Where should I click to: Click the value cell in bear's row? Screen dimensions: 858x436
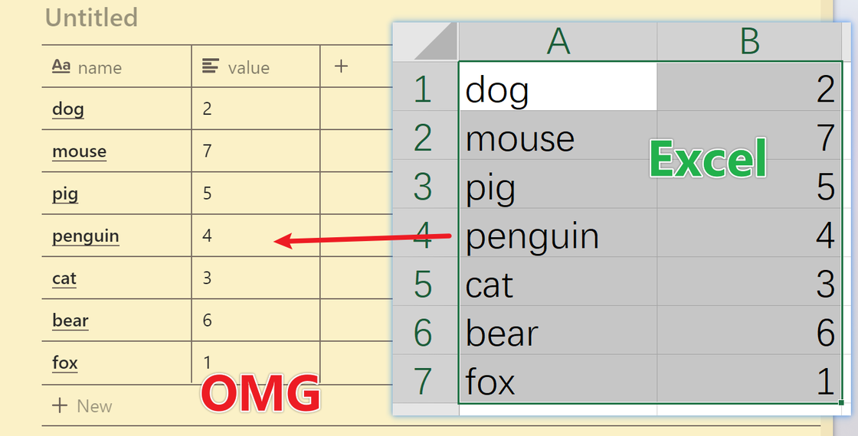click(x=254, y=320)
